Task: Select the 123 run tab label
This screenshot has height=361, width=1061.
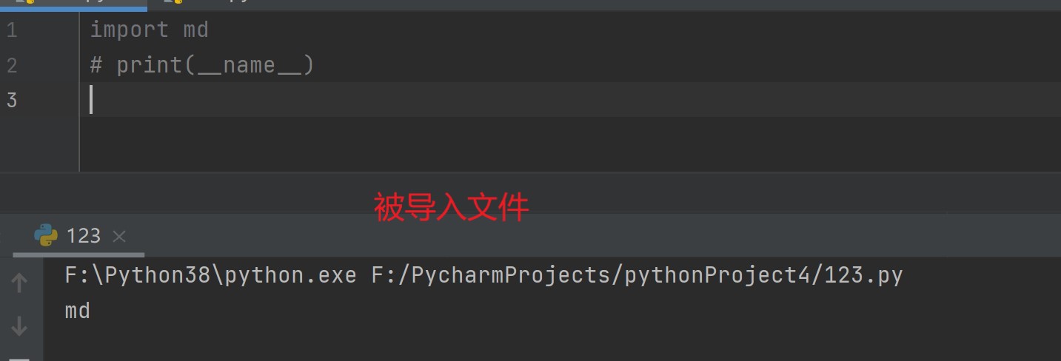Action: coord(83,235)
